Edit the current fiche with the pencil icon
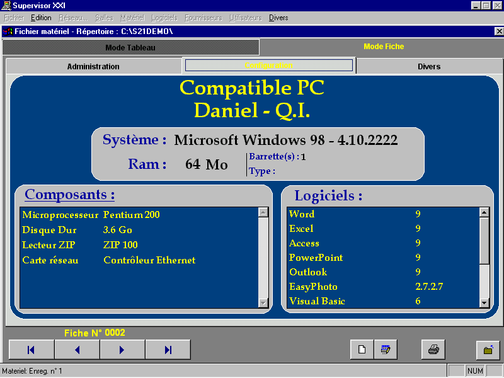 386,350
